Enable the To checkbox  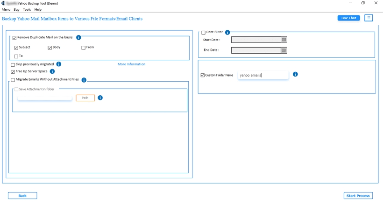tap(16, 56)
